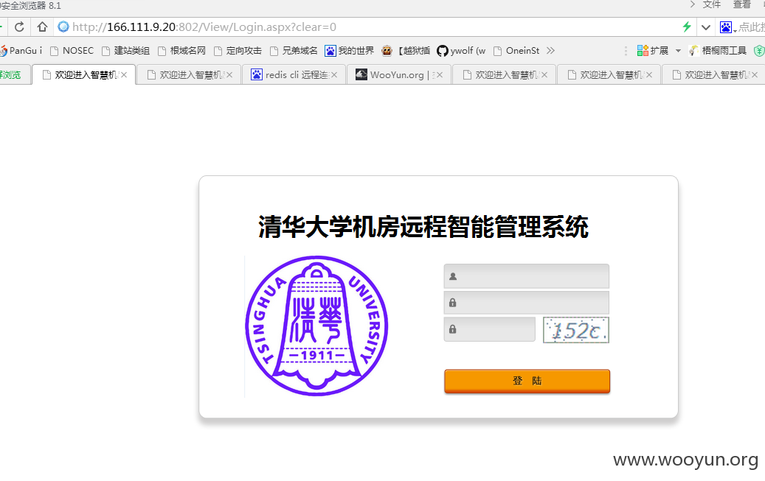
Task: Open the 梧桐雨工具 toolbar item
Action: click(x=718, y=51)
